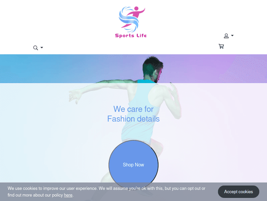Click the pink athlete figure in logo
The image size is (267, 201).
pyautogui.click(x=135, y=15)
